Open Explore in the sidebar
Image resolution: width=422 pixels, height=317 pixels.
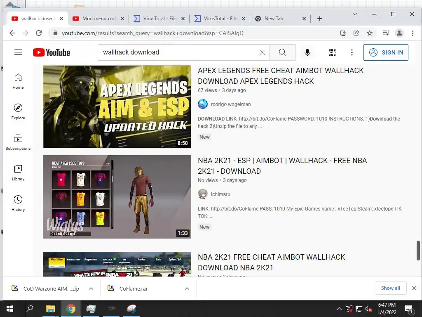click(18, 111)
